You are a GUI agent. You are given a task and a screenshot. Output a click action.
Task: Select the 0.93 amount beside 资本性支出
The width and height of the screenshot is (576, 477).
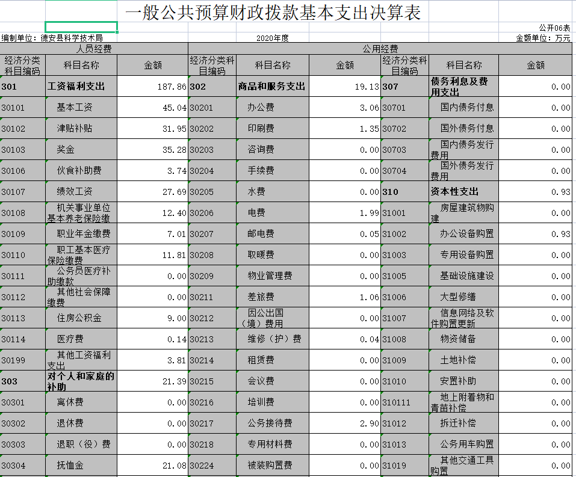click(537, 191)
